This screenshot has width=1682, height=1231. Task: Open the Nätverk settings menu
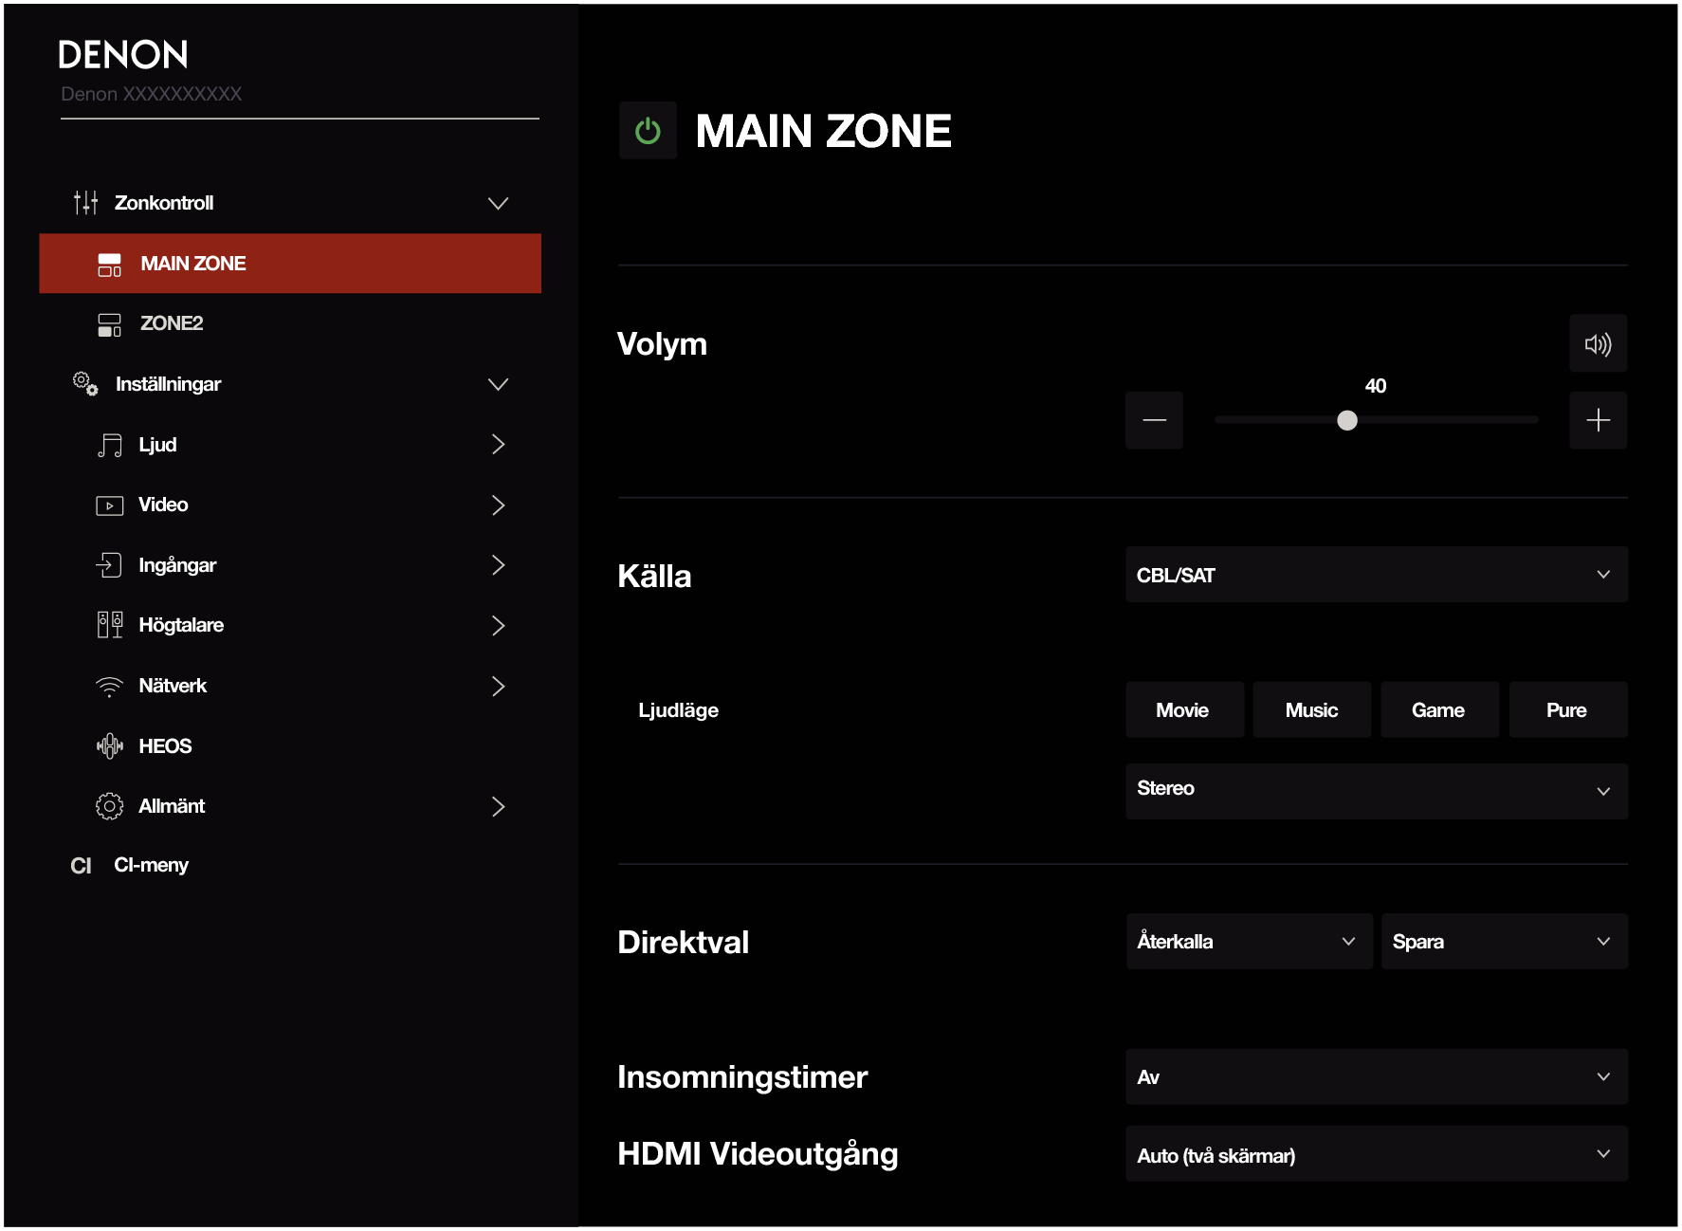pyautogui.click(x=290, y=686)
